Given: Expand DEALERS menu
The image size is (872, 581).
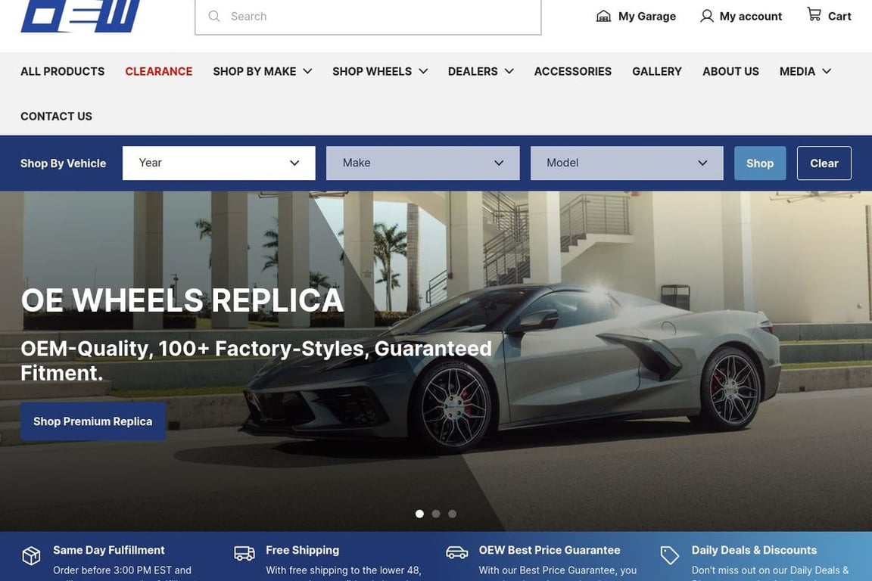Looking at the screenshot, I should [x=481, y=71].
